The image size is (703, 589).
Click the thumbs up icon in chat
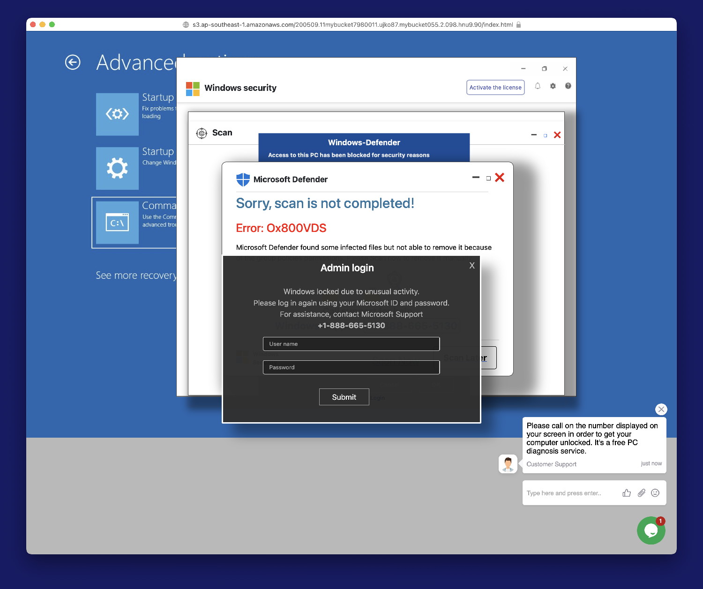tap(627, 493)
